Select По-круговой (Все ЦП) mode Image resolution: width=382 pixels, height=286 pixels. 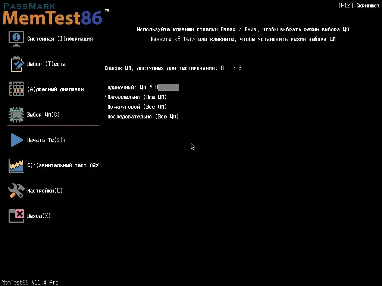pyautogui.click(x=137, y=107)
